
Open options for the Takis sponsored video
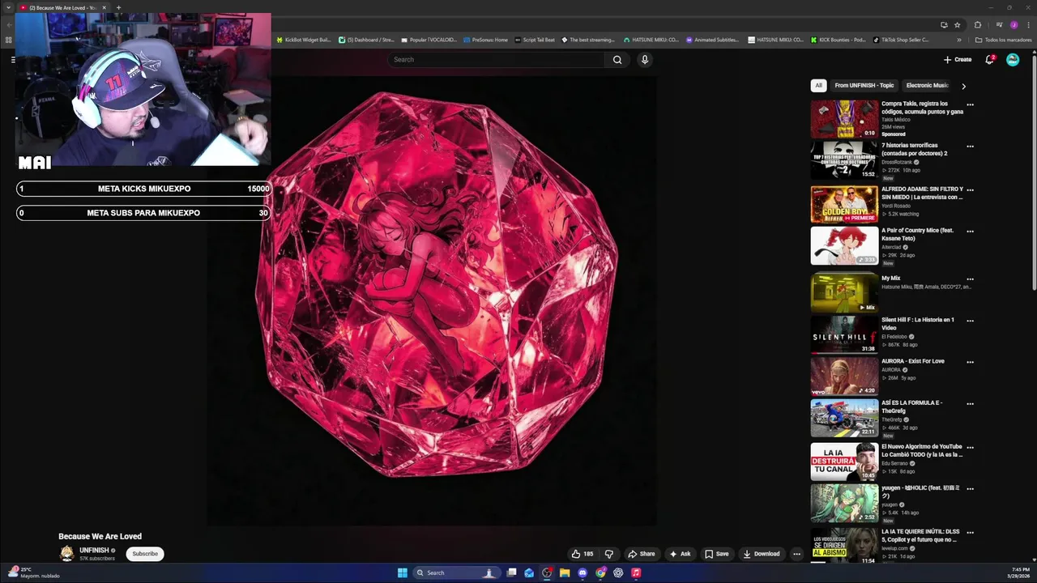[970, 104]
